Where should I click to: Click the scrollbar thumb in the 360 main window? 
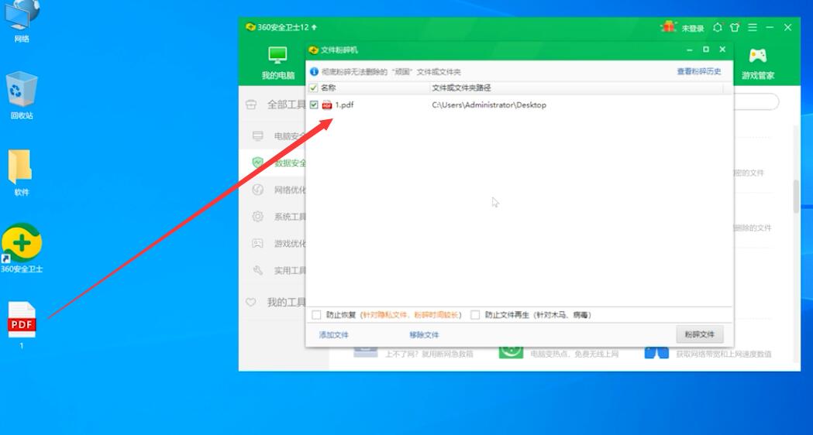point(796,197)
